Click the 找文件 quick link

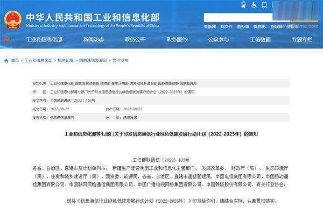click(226, 26)
